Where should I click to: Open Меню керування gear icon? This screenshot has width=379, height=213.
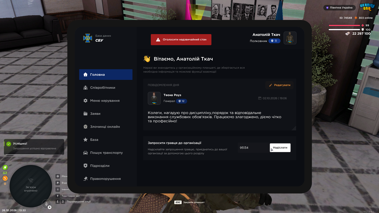tap(85, 101)
